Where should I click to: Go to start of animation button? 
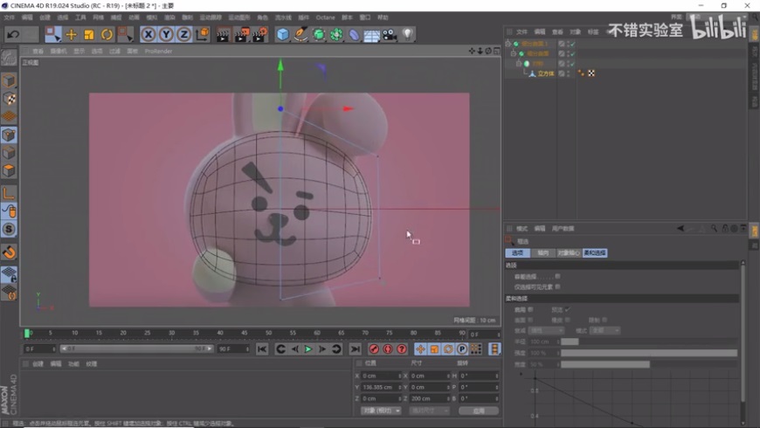point(262,349)
